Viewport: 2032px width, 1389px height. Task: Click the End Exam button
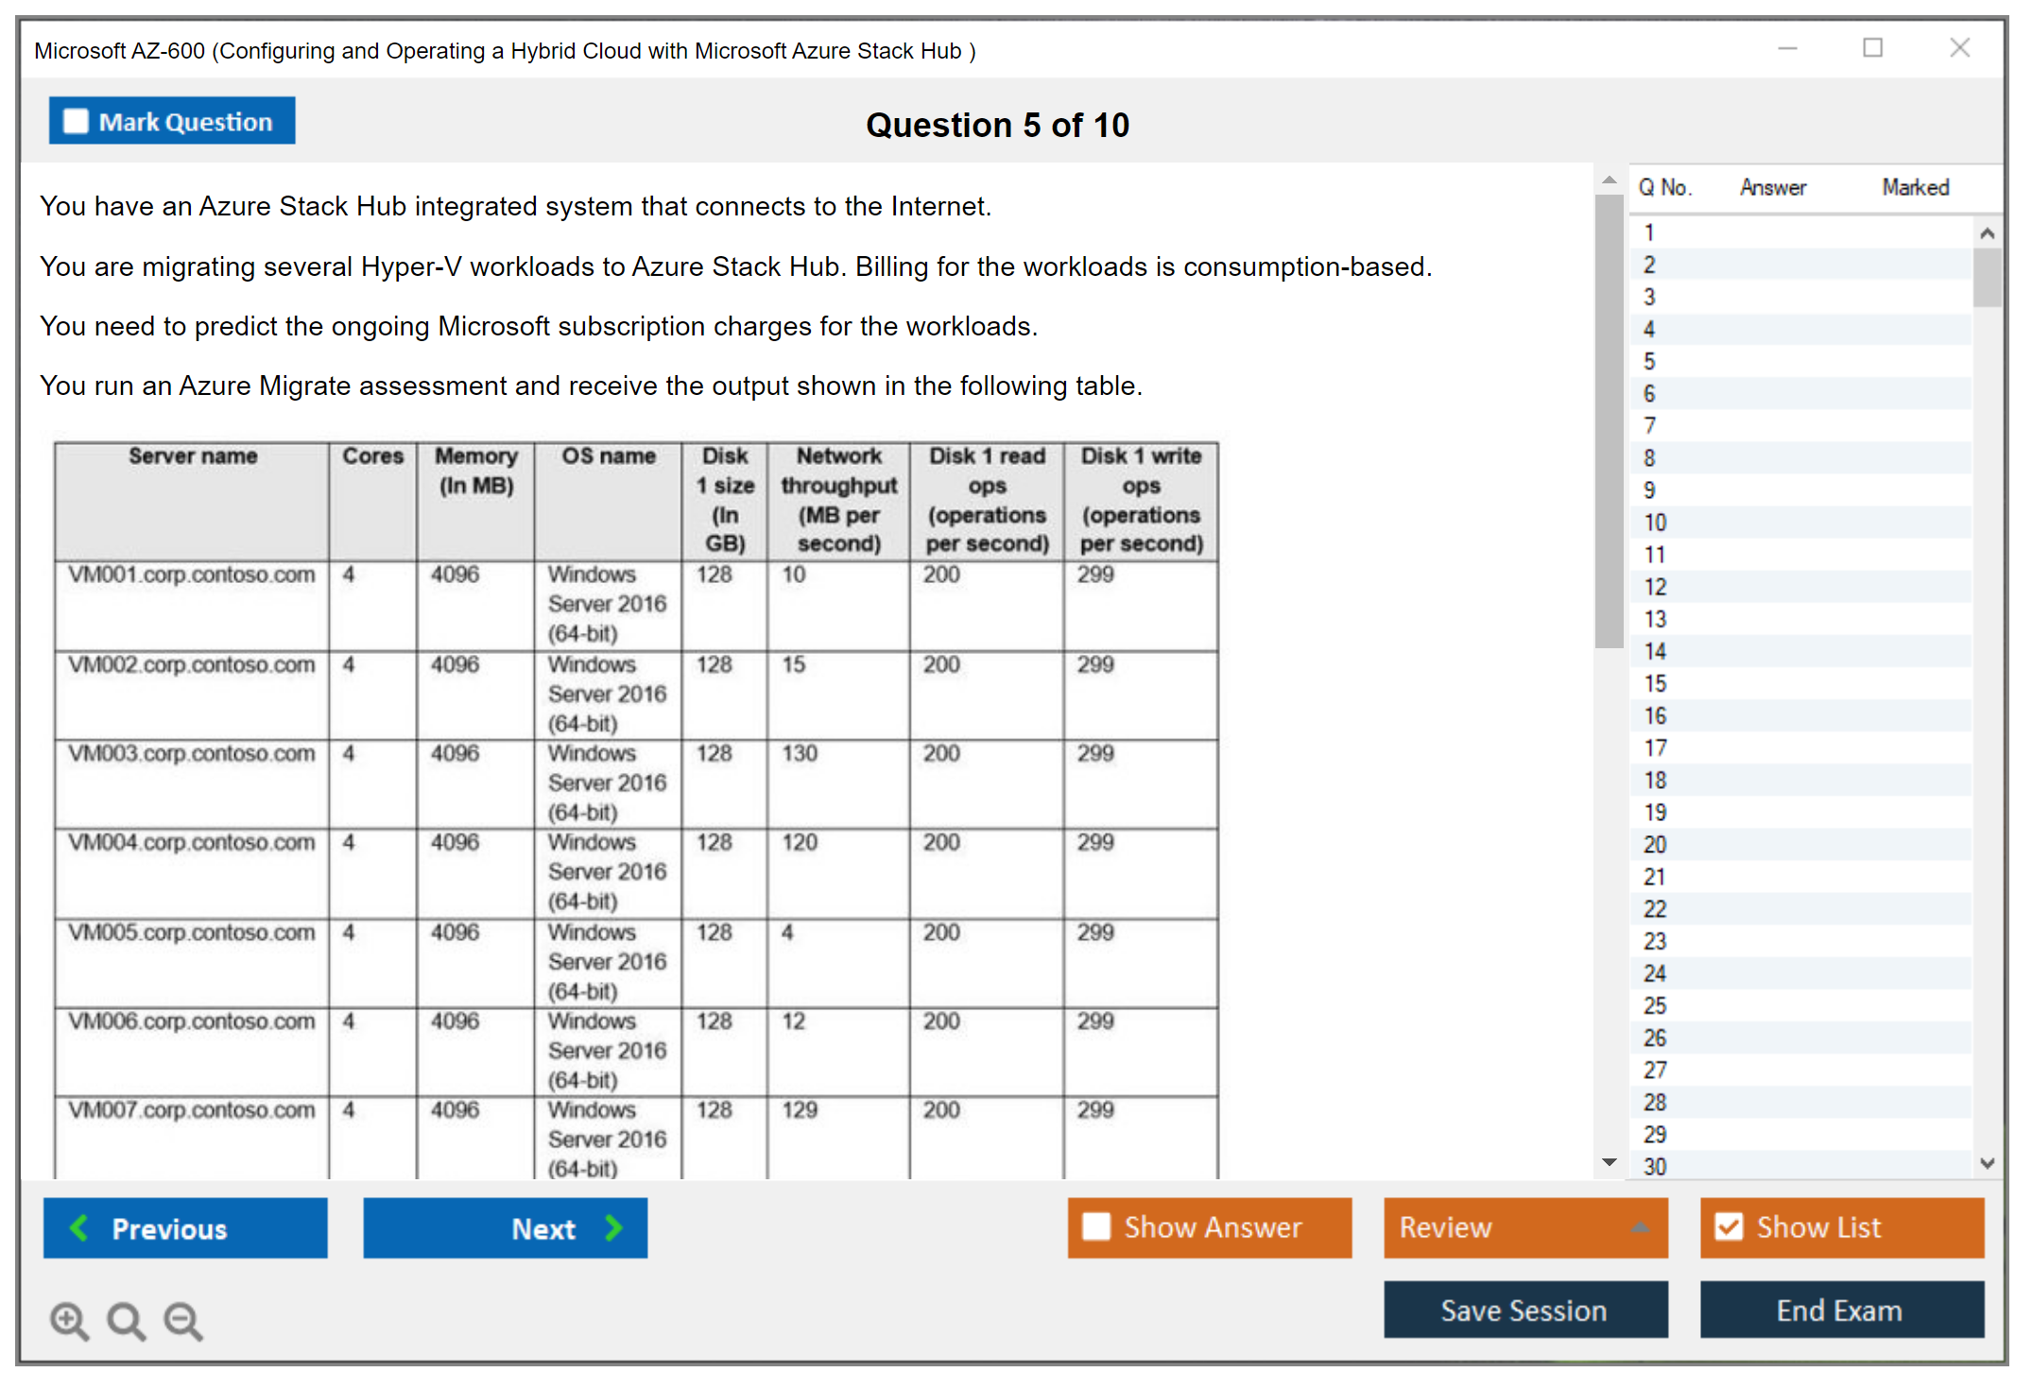pyautogui.click(x=1840, y=1310)
